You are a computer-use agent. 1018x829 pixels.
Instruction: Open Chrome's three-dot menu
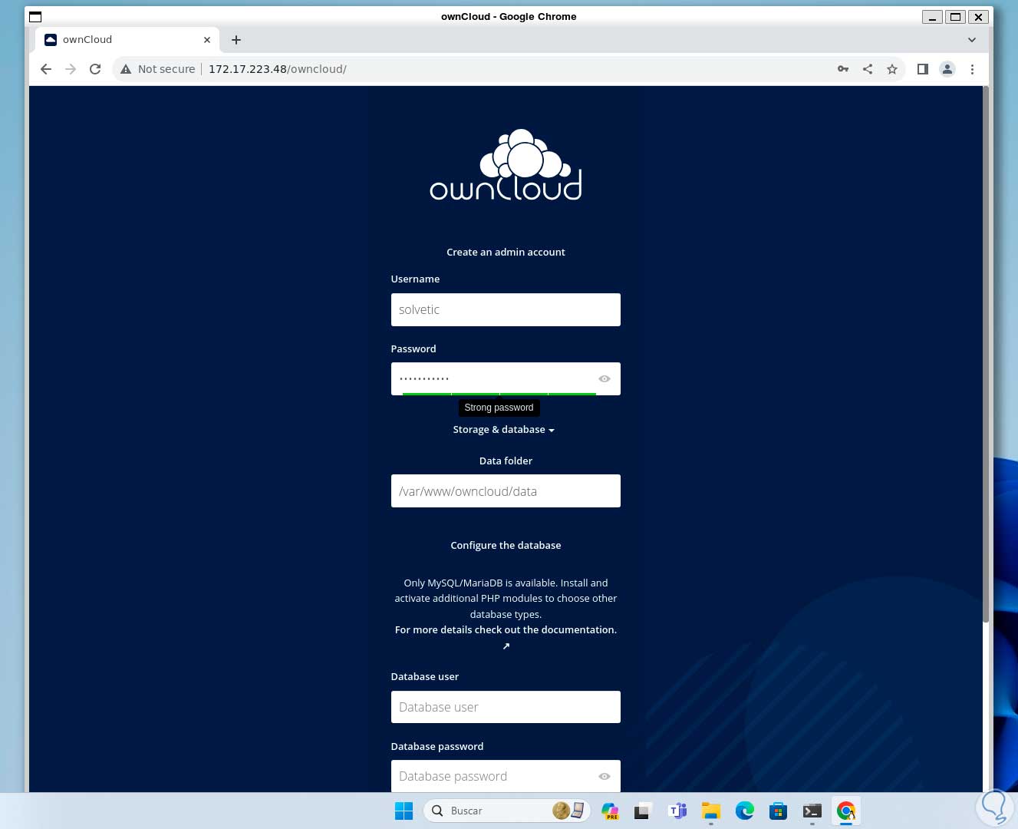(x=972, y=69)
